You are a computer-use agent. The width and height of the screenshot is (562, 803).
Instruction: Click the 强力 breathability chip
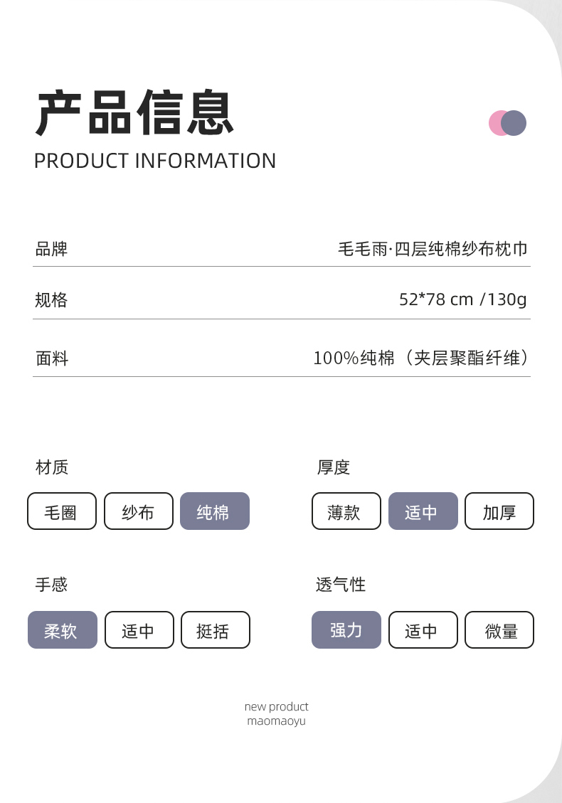pos(346,630)
